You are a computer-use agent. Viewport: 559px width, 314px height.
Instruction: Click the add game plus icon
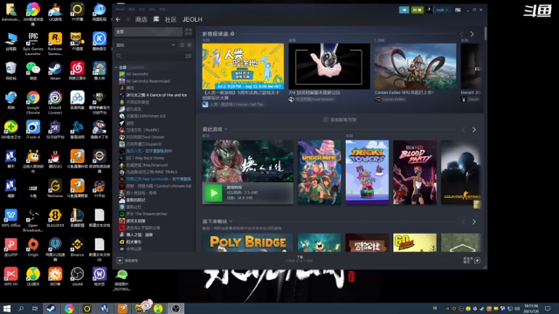point(120,261)
